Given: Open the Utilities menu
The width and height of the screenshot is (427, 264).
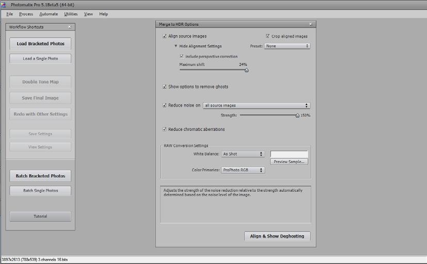Looking at the screenshot, I should (x=71, y=14).
